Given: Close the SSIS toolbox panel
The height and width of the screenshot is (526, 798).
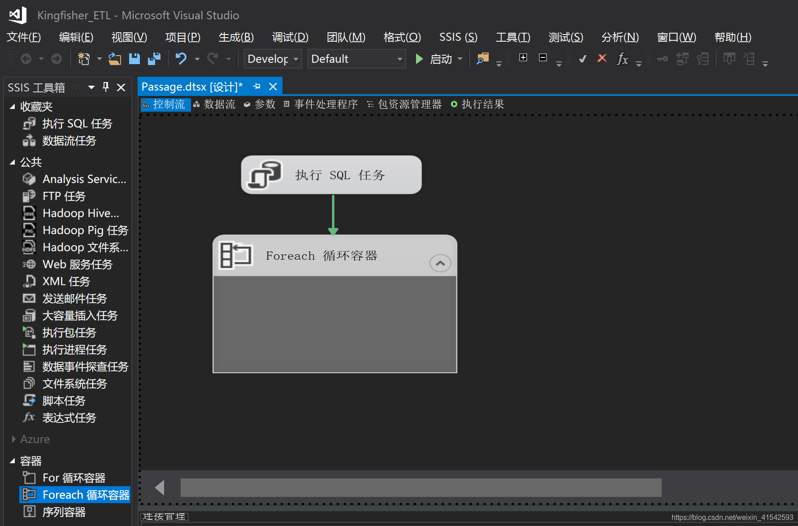Looking at the screenshot, I should pyautogui.click(x=121, y=87).
